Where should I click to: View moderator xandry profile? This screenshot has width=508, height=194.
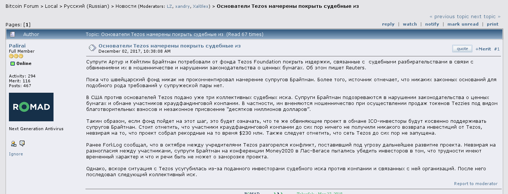click(182, 7)
